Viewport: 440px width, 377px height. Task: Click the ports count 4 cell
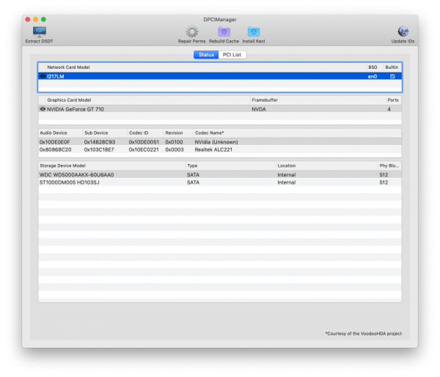click(389, 109)
